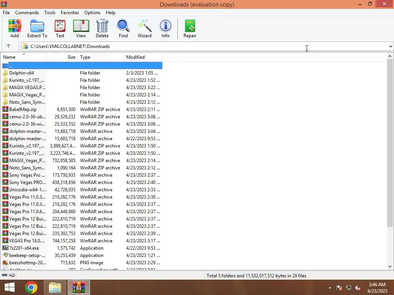
Task: Click the Repair archive icon
Action: (190, 28)
